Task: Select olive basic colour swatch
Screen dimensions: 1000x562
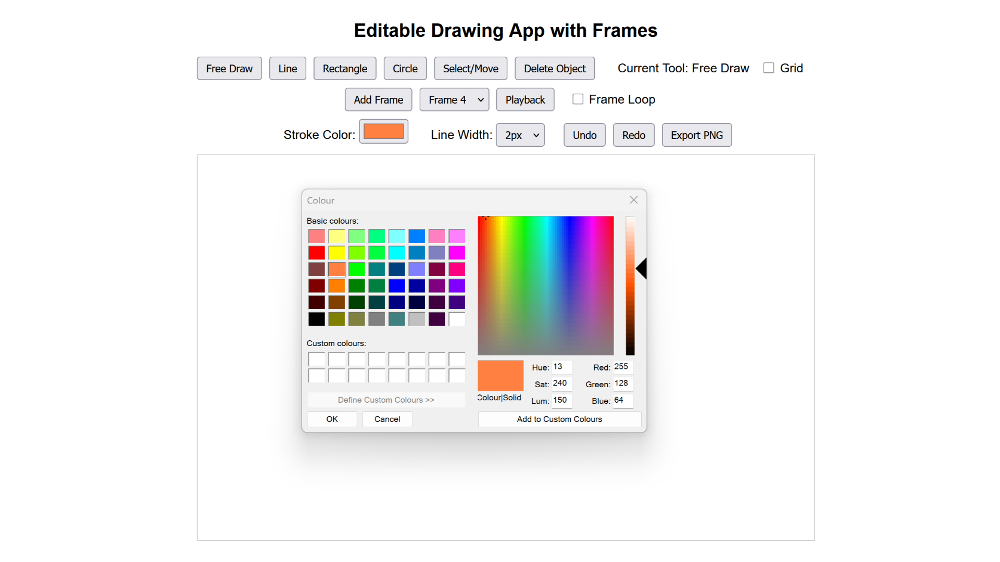Action: (336, 319)
